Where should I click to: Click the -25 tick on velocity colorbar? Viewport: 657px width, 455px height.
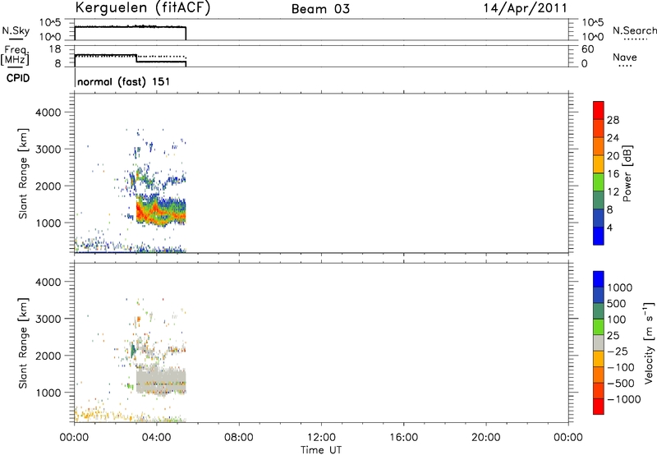[618, 352]
